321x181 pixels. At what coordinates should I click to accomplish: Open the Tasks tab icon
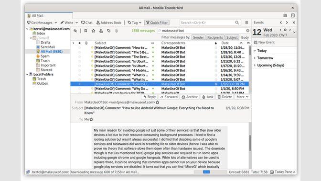[293, 16]
